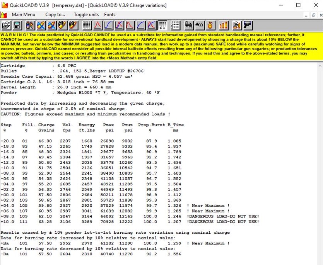The image size is (323, 265).
Task: Click velocity 2265 in the -18.0 row
Action: 65,146
